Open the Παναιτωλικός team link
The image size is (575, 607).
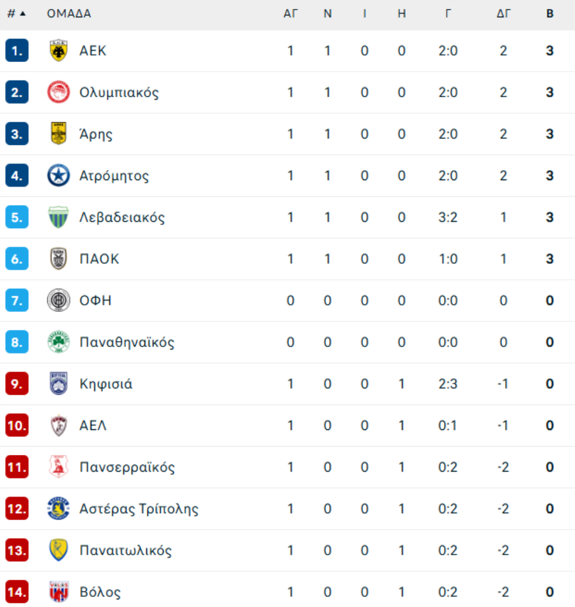tap(125, 550)
